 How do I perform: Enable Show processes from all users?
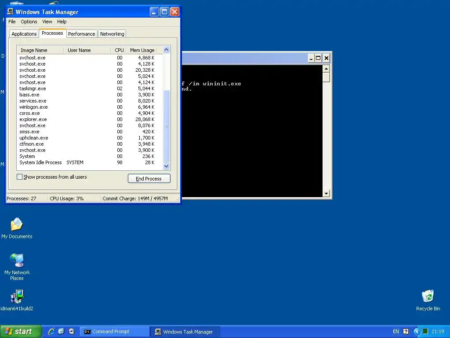[x=19, y=177]
